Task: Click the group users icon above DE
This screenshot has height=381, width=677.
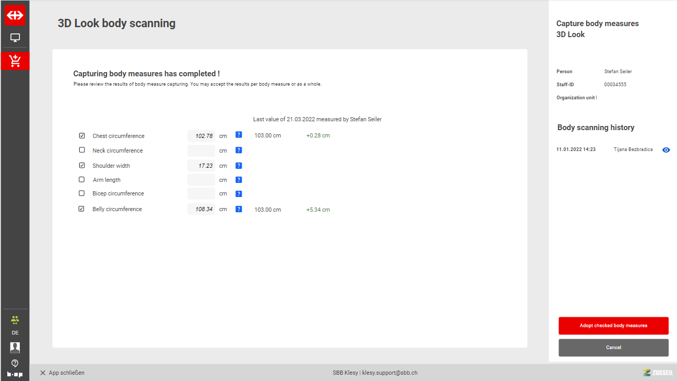Action: click(15, 319)
